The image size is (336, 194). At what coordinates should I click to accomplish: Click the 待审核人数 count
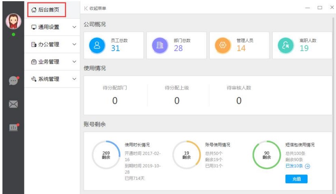click(x=239, y=101)
